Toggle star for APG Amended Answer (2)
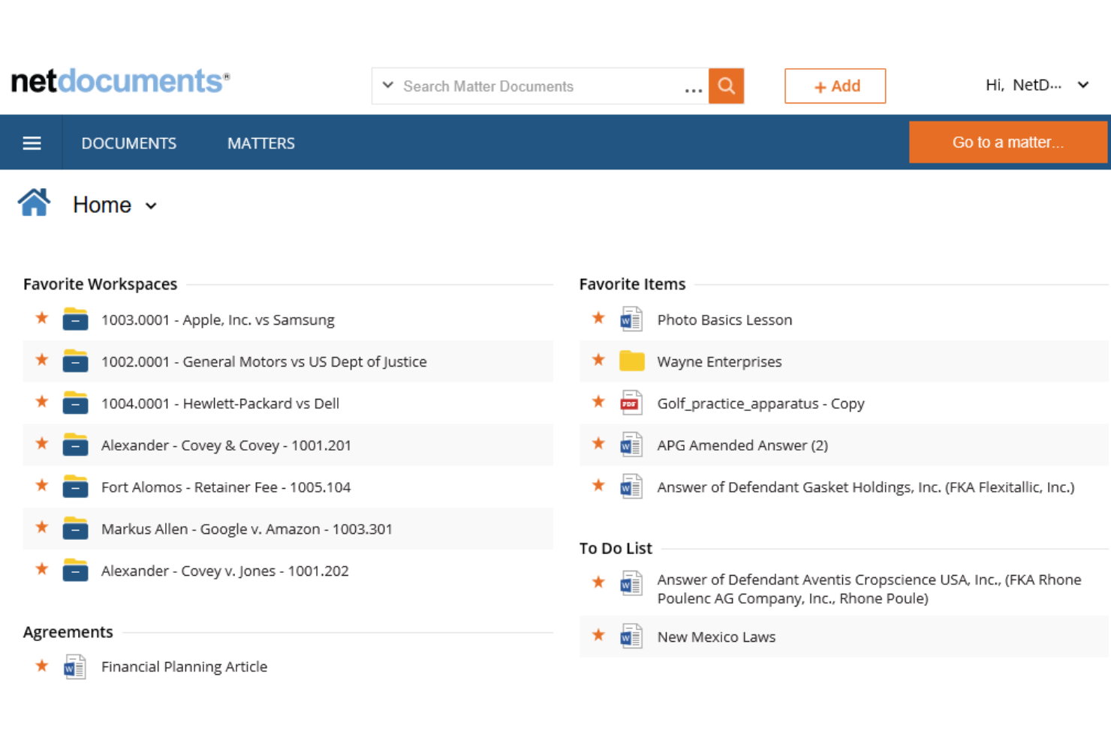Screen dimensions: 1111x740 point(598,444)
